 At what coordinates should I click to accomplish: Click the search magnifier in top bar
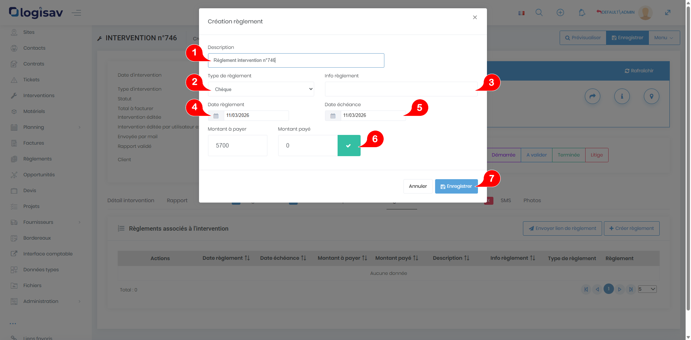(539, 13)
